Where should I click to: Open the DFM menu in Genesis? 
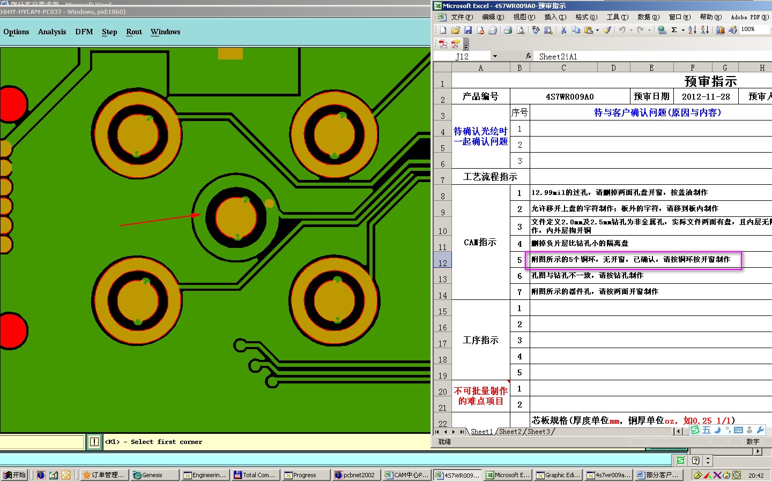[84, 32]
